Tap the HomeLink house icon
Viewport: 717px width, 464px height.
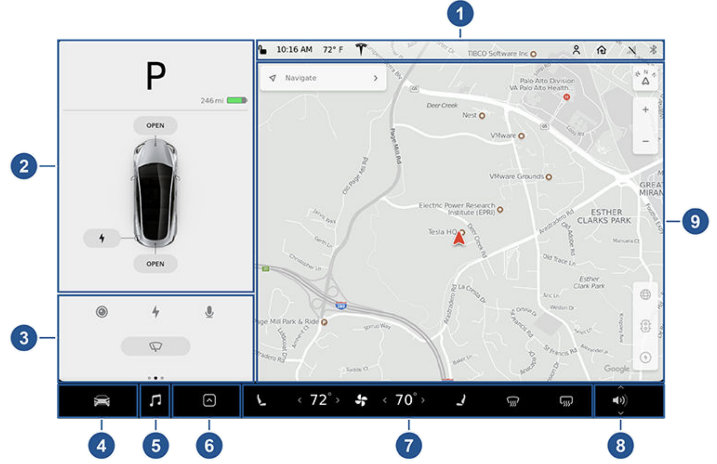pos(601,50)
